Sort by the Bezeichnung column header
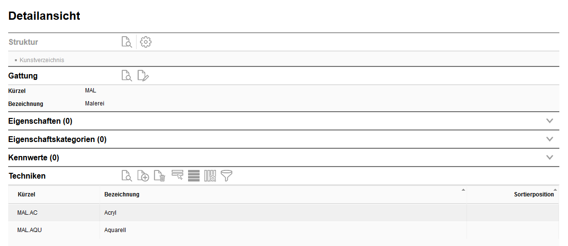This screenshot has width=568, height=246. tap(122, 194)
